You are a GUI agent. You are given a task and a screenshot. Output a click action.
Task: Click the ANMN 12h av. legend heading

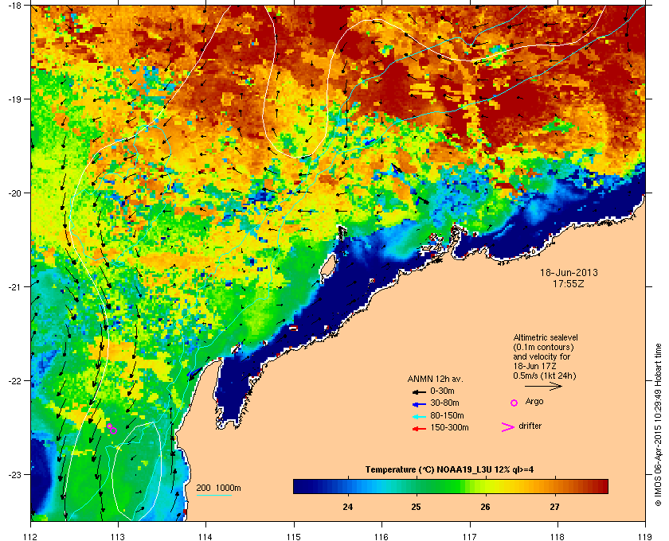click(435, 379)
